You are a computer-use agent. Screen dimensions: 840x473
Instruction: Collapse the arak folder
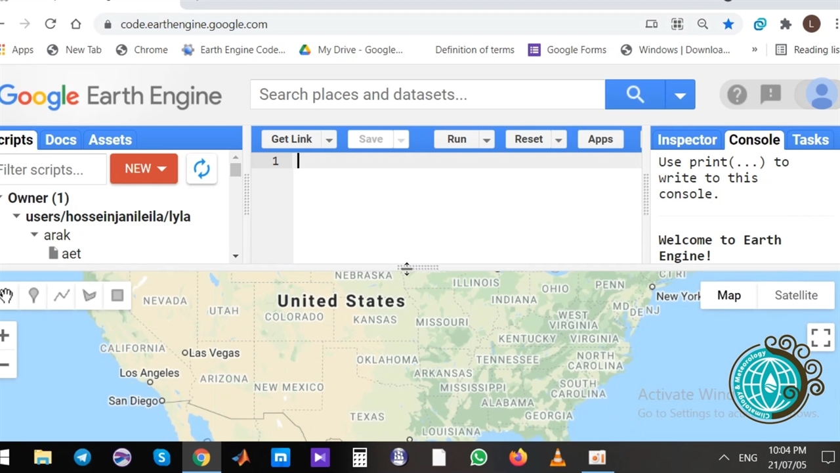click(34, 235)
